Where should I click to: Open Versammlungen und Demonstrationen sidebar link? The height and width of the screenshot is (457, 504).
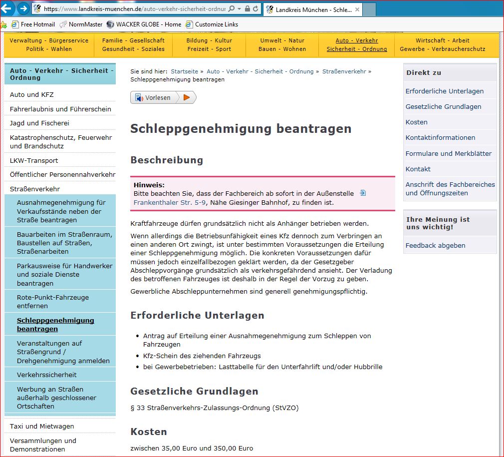click(x=43, y=445)
